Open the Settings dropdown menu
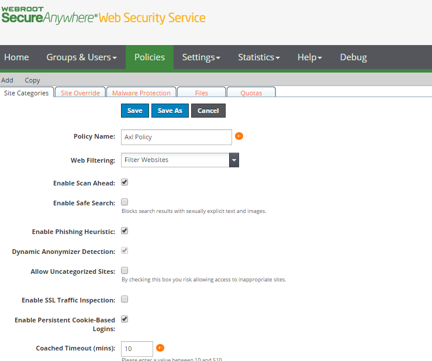 (201, 57)
